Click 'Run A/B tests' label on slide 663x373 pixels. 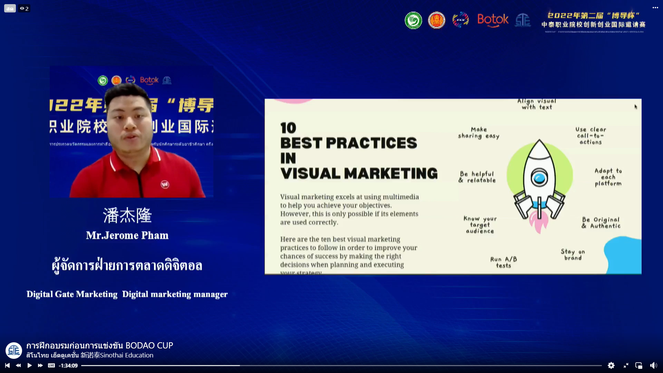pos(503,262)
